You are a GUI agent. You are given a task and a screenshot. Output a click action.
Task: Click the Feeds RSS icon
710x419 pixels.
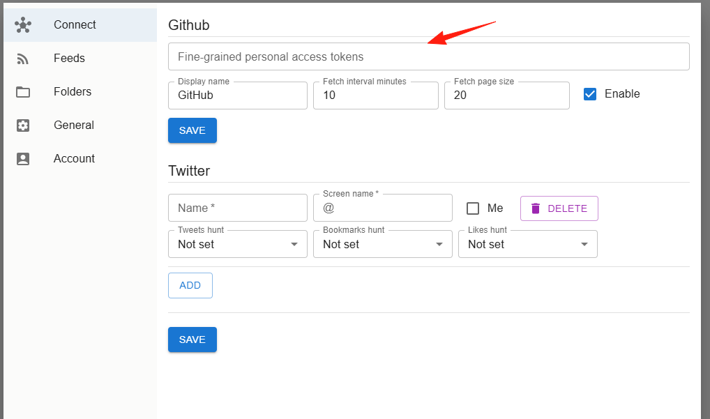[x=22, y=59]
